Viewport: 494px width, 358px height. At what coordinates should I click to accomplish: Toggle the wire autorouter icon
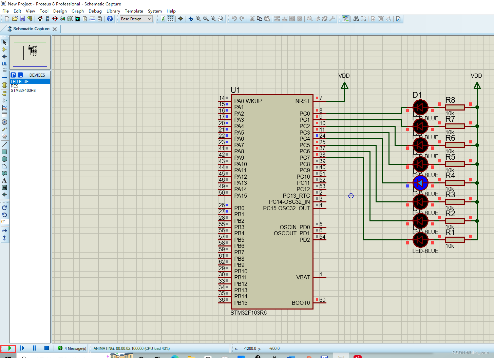[x=345, y=19]
